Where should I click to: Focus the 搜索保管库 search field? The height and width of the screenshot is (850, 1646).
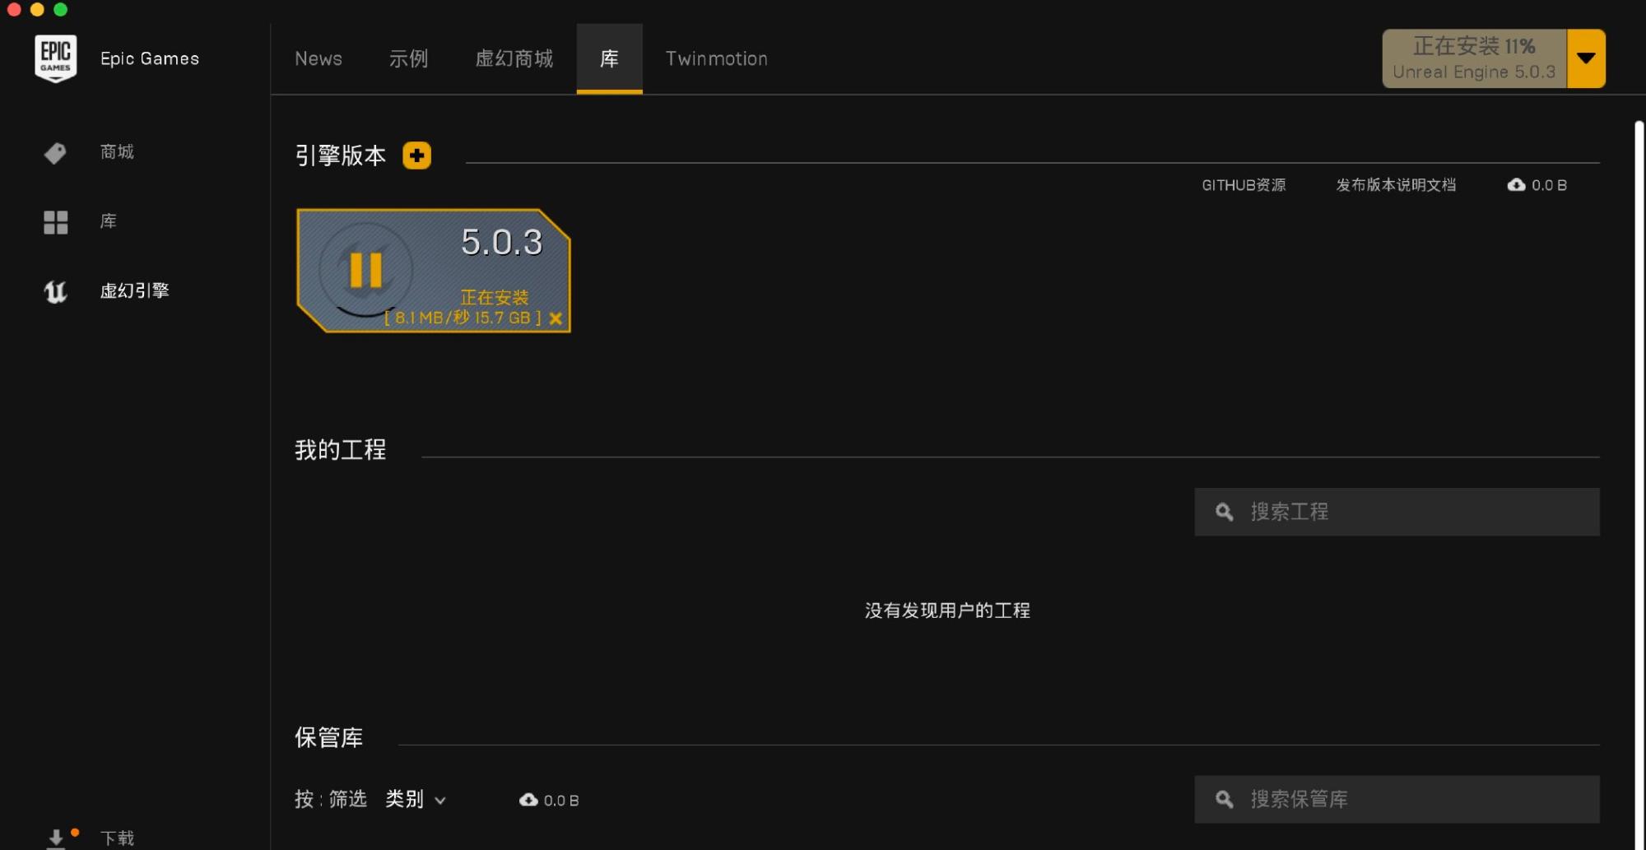coord(1397,799)
